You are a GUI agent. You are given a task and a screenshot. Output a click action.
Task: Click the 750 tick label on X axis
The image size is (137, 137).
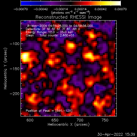(x=105, y=120)
